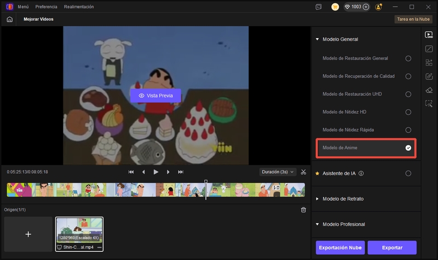
Task: Open the Duración (3s) dropdown
Action: [x=278, y=172]
